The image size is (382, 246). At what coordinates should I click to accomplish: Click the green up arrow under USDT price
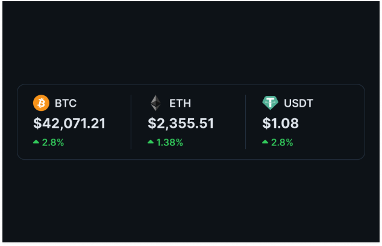[265, 142]
